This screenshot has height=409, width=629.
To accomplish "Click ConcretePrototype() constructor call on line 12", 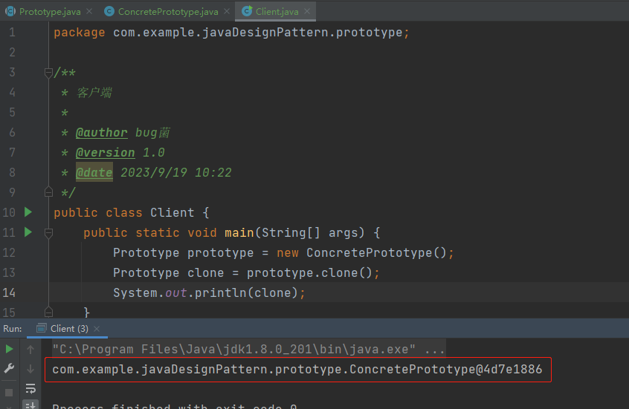I will tap(376, 253).
